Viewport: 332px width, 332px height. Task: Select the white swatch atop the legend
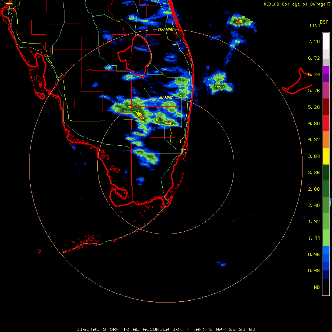tap(326, 41)
